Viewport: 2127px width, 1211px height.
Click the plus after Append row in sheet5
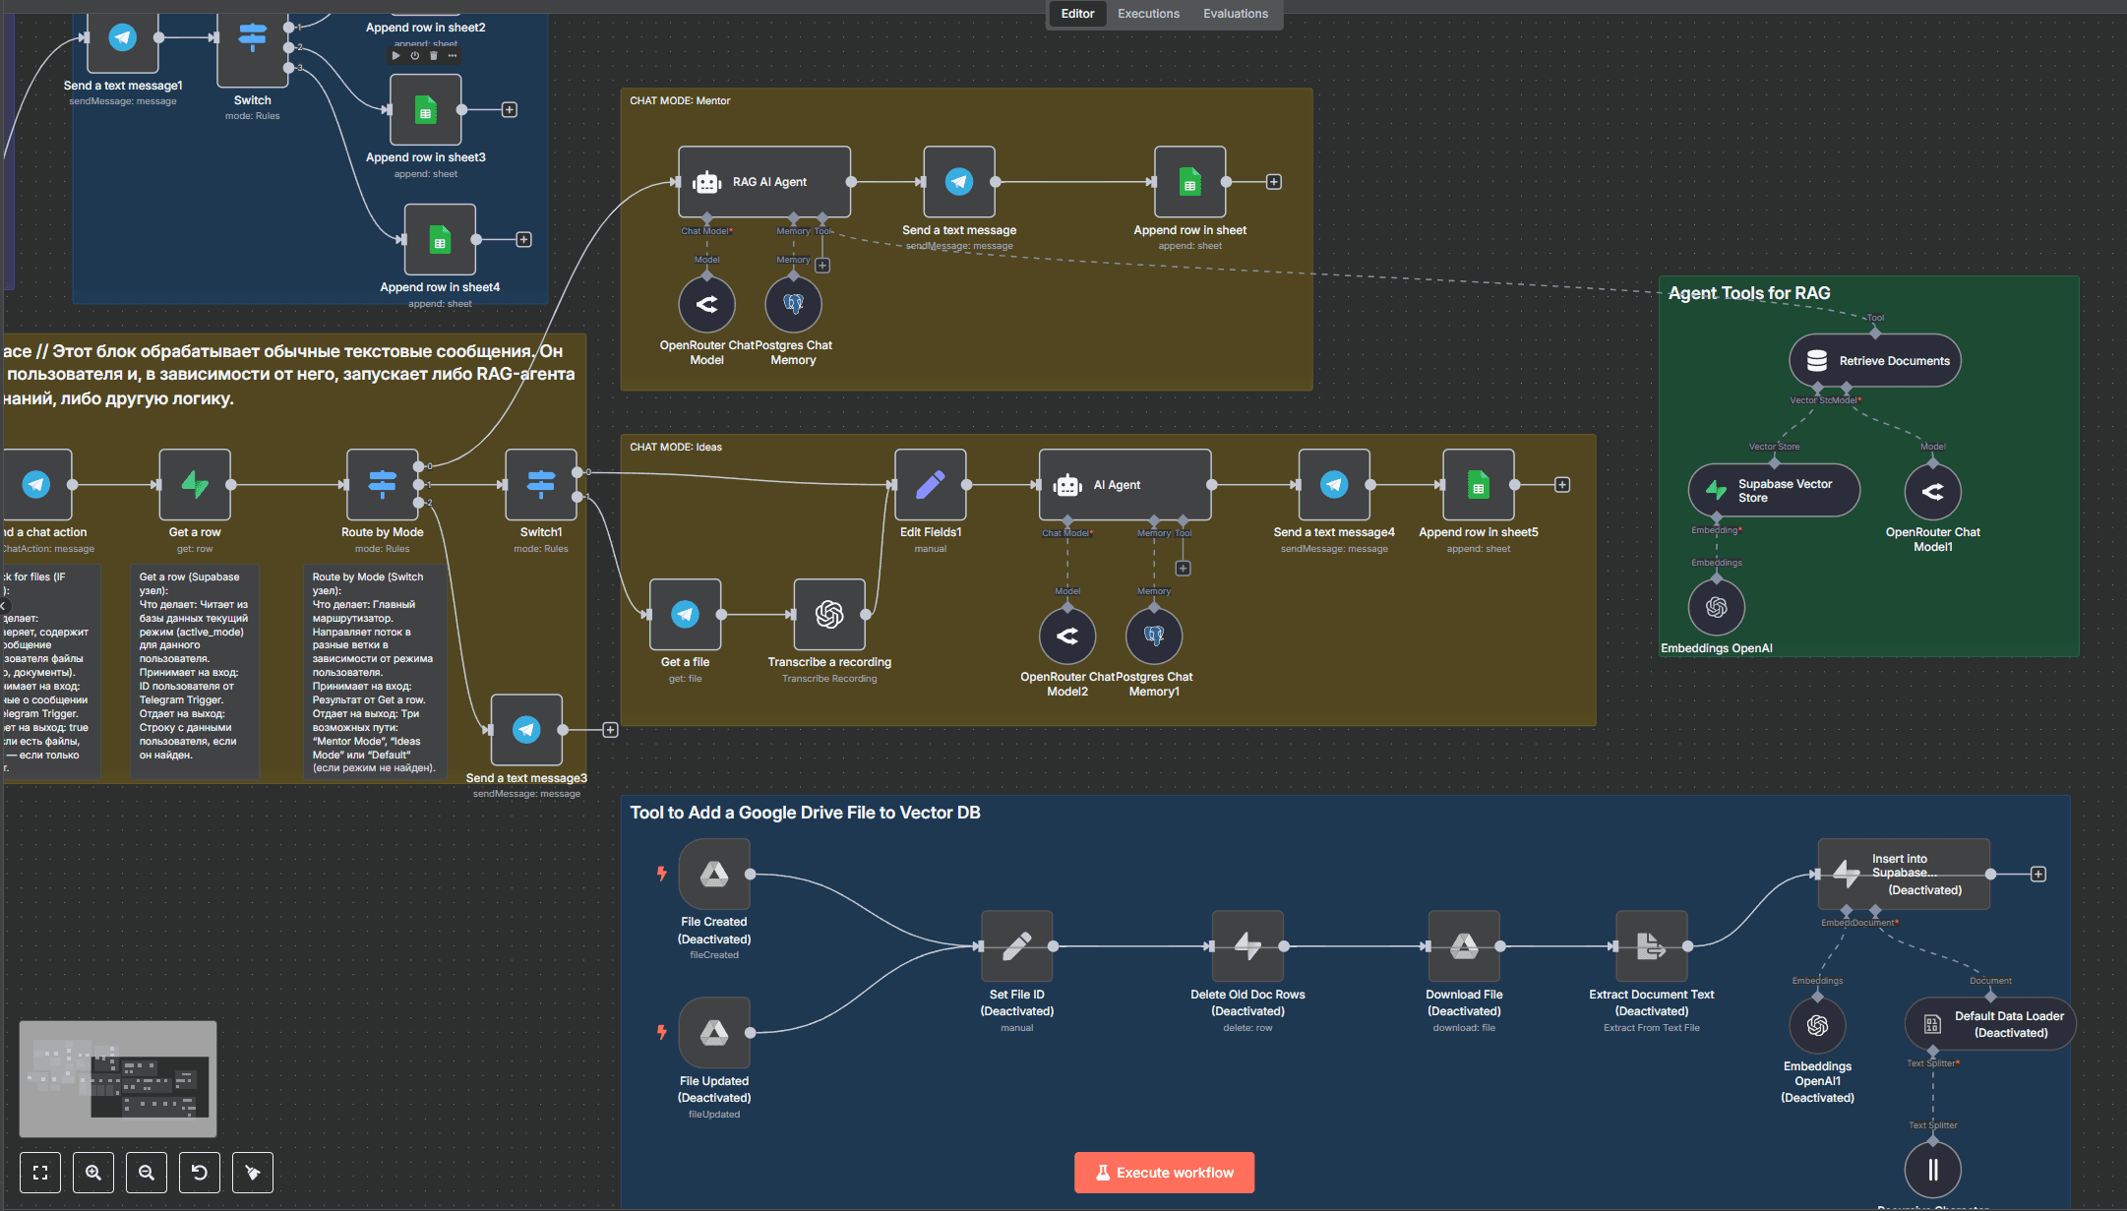coord(1562,485)
